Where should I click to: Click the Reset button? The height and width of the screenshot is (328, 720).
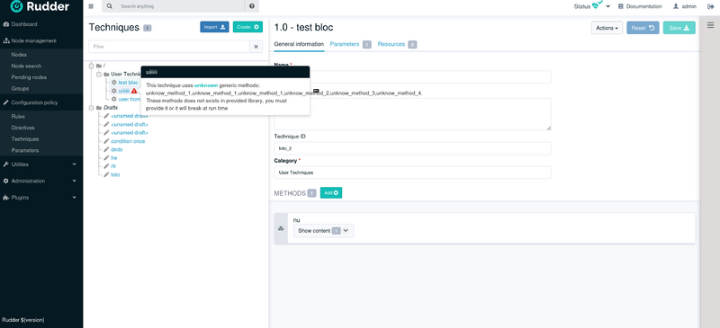click(x=643, y=28)
